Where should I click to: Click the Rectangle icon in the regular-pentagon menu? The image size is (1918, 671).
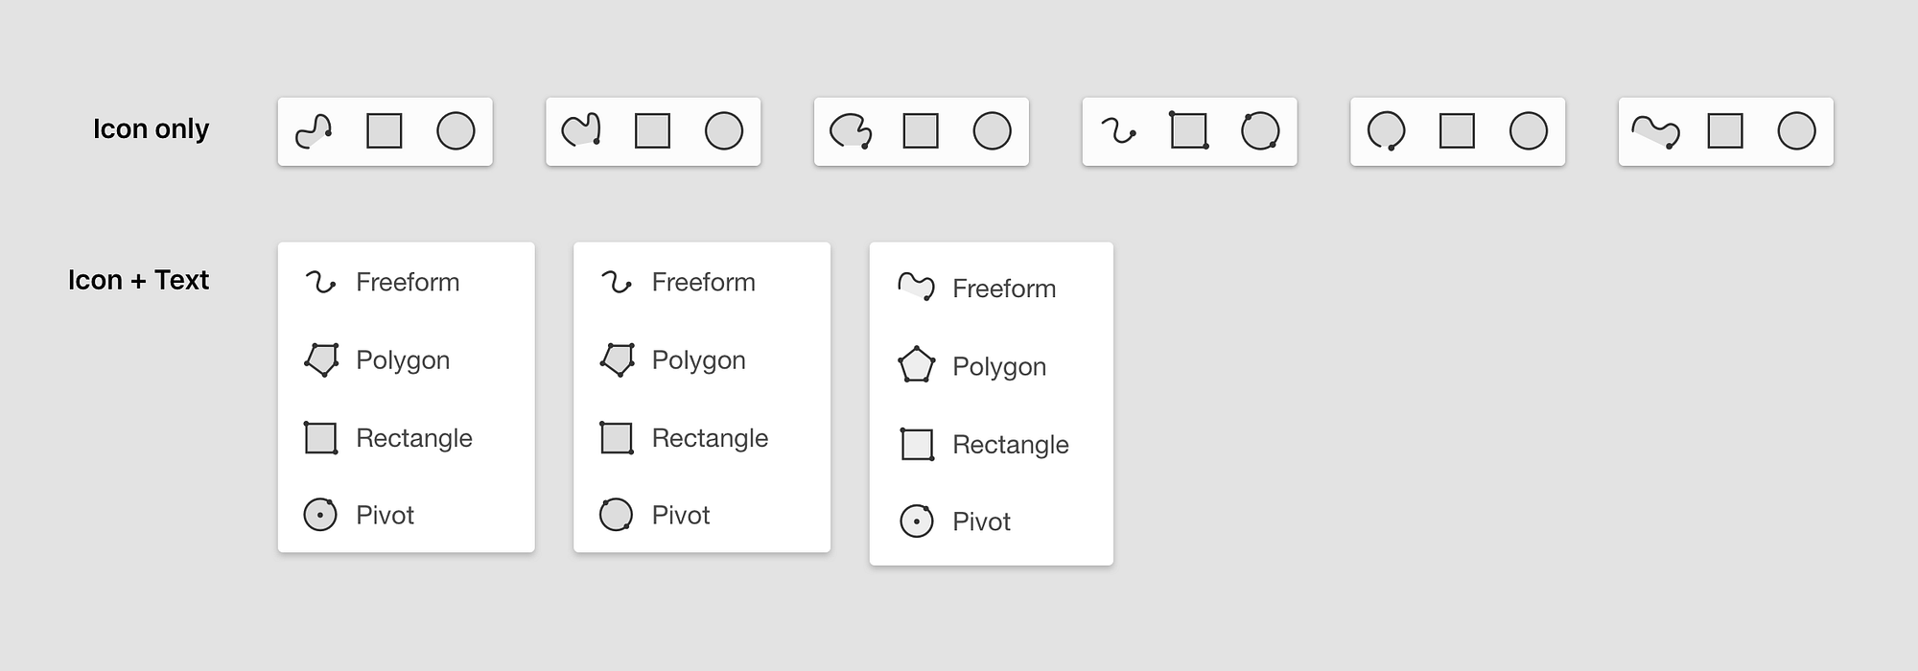[x=917, y=444]
